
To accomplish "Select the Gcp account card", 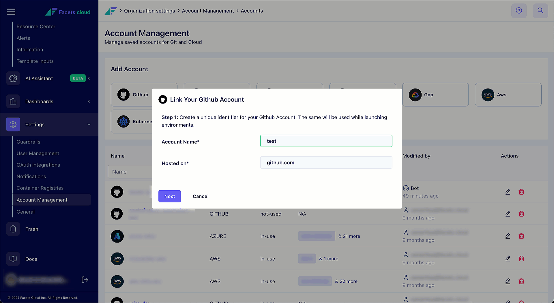I will tap(435, 95).
